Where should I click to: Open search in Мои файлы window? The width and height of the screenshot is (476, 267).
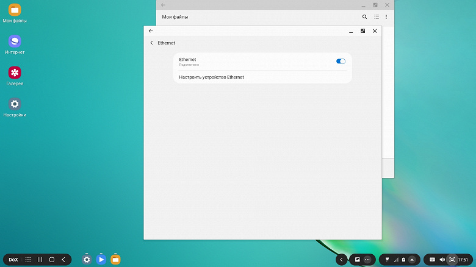[364, 17]
